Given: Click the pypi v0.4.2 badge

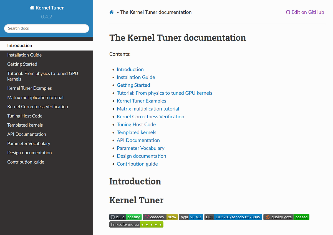Looking at the screenshot, I should [191, 217].
